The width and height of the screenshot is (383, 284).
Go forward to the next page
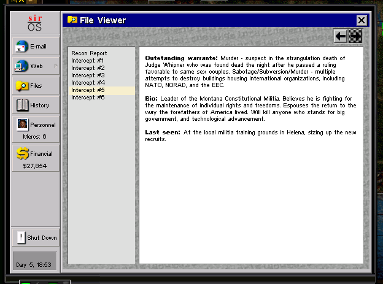[355, 36]
